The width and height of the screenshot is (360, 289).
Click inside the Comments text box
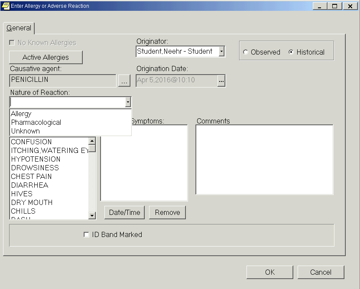click(x=264, y=159)
